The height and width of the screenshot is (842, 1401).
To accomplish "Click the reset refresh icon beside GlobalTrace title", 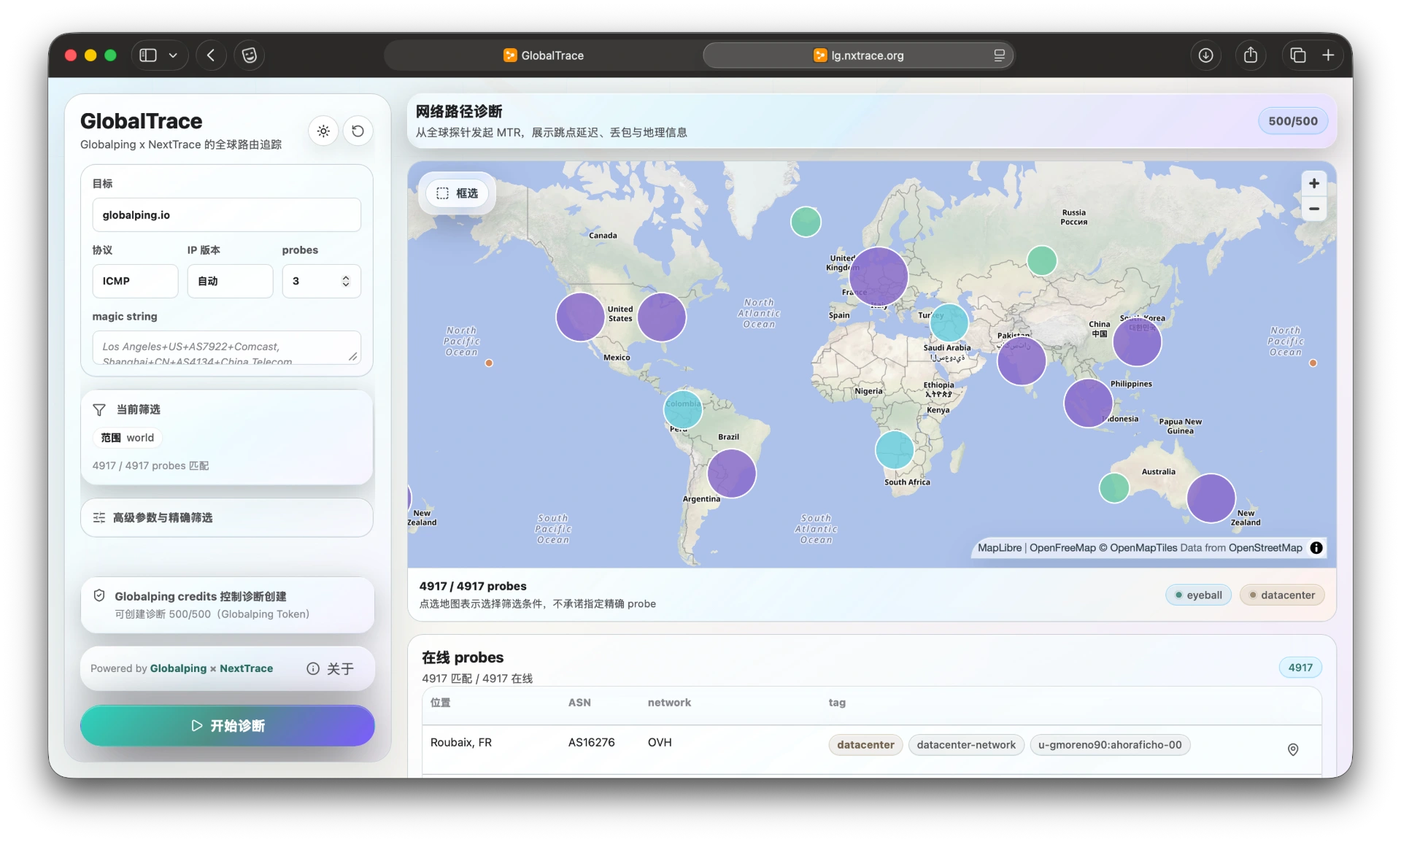I will pyautogui.click(x=358, y=131).
